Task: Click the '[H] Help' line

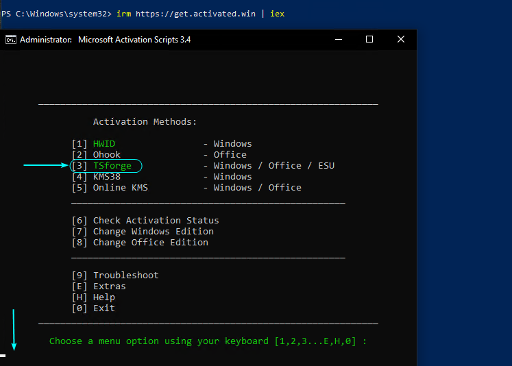Action: click(x=93, y=297)
